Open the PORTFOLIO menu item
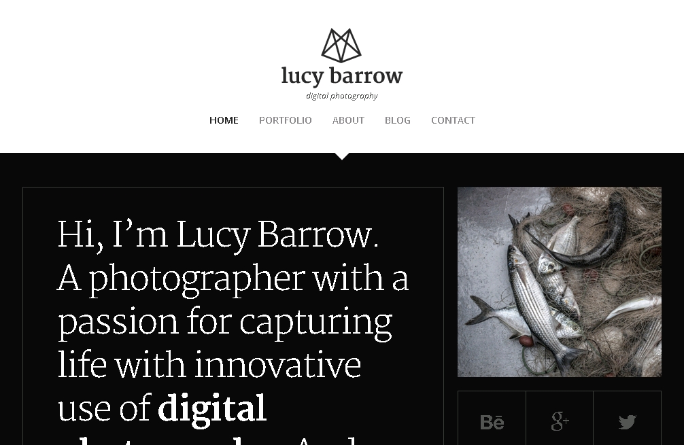This screenshot has height=445, width=684. [286, 120]
